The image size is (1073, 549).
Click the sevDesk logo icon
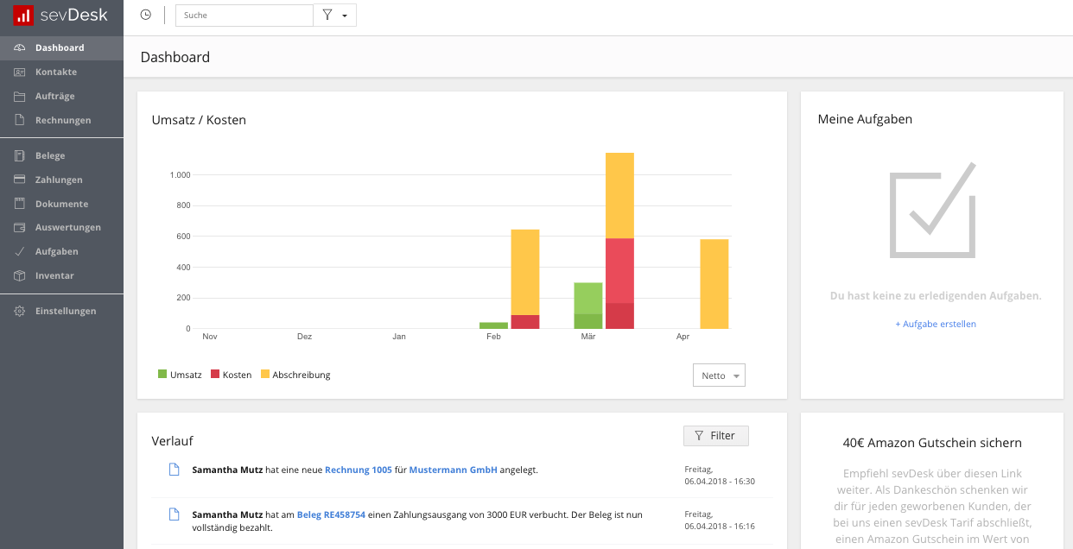[23, 15]
